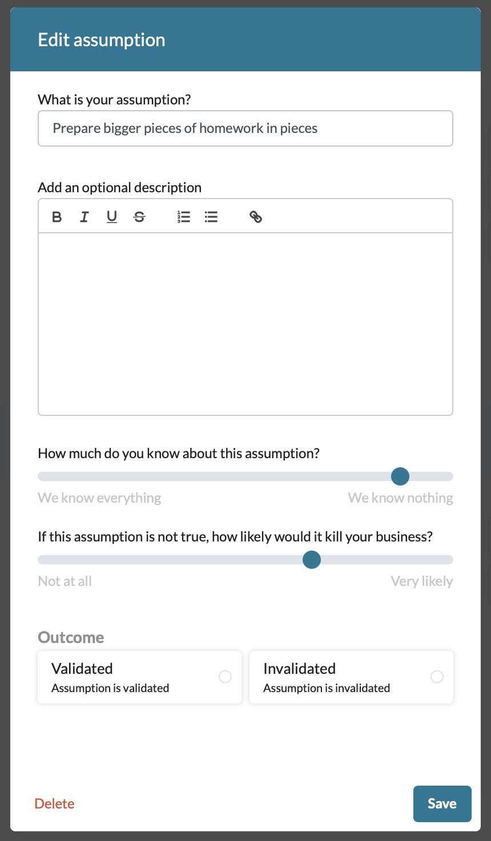Apply Bold formatting in the description toolbar
Screen dimensions: 491x841
(x=57, y=217)
